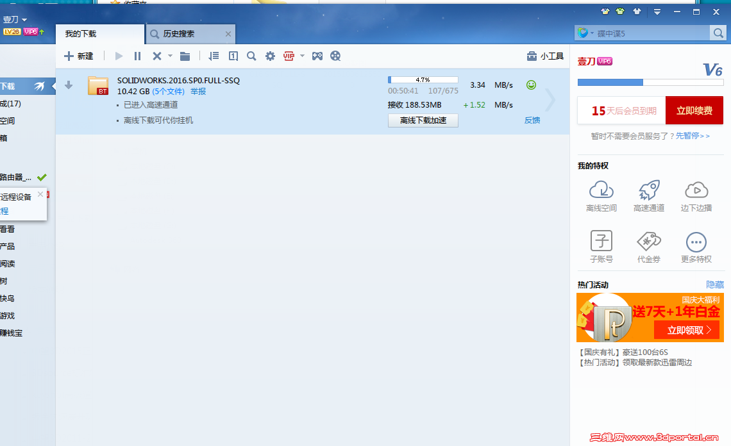Viewport: 731px width, 446px height.
Task: Close the 远程设备 popup
Action: coord(40,194)
